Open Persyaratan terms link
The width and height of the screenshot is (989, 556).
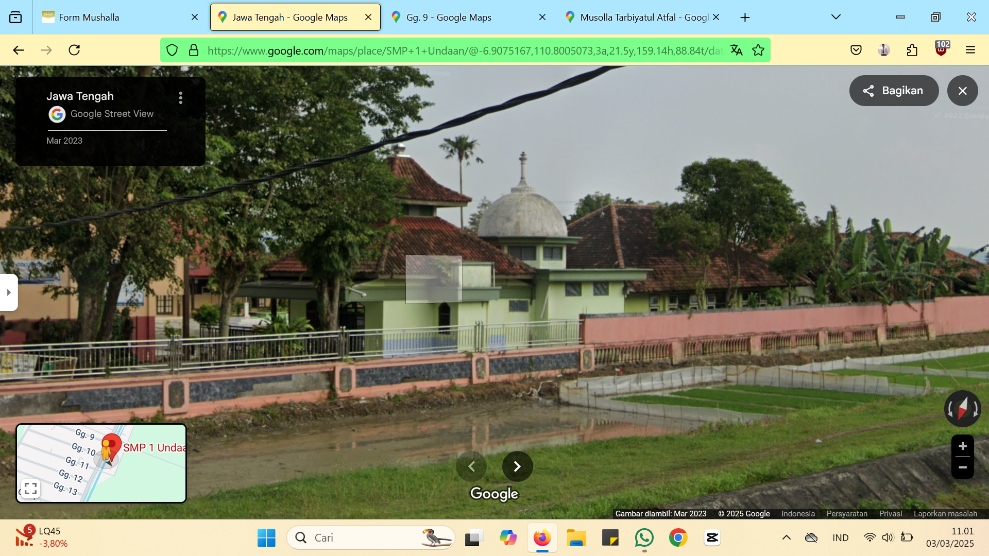[847, 513]
